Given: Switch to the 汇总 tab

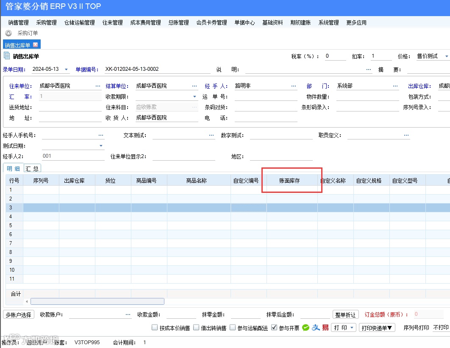Looking at the screenshot, I should [32, 169].
